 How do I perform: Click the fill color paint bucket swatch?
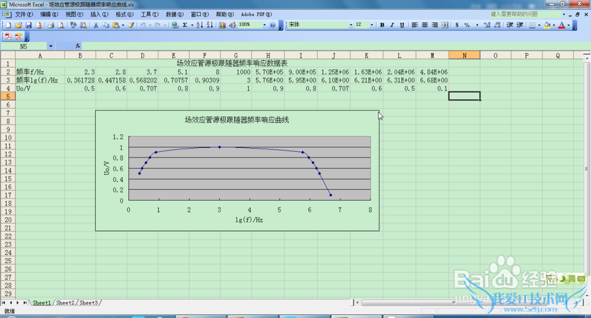pos(546,25)
